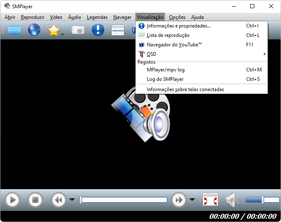
Task: Click the blue exclamation info toolbar icon
Action: [98, 30]
